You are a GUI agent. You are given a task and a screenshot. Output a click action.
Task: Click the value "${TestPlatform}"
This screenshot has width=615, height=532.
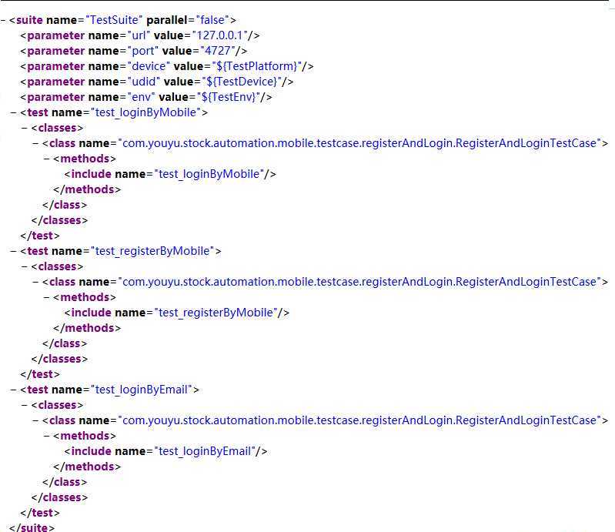tap(257, 66)
